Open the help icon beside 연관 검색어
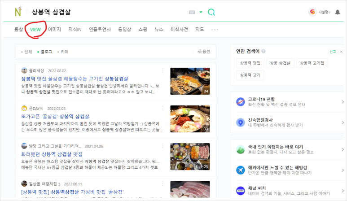The width and height of the screenshot is (347, 201). point(264,51)
